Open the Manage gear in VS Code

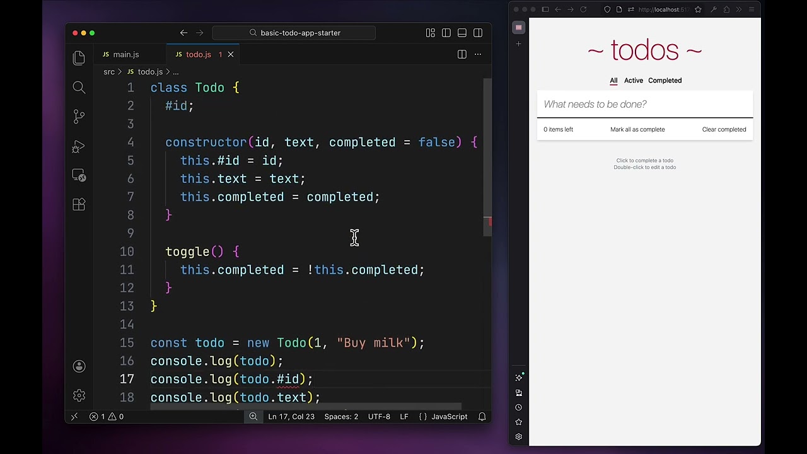79,395
